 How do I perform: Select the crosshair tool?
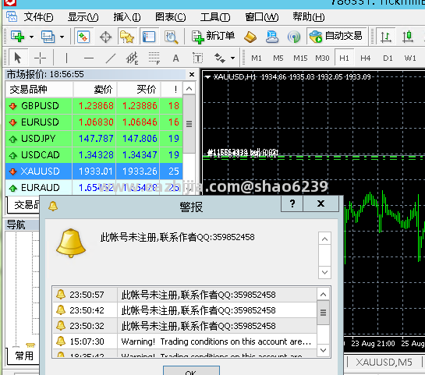(x=40, y=58)
